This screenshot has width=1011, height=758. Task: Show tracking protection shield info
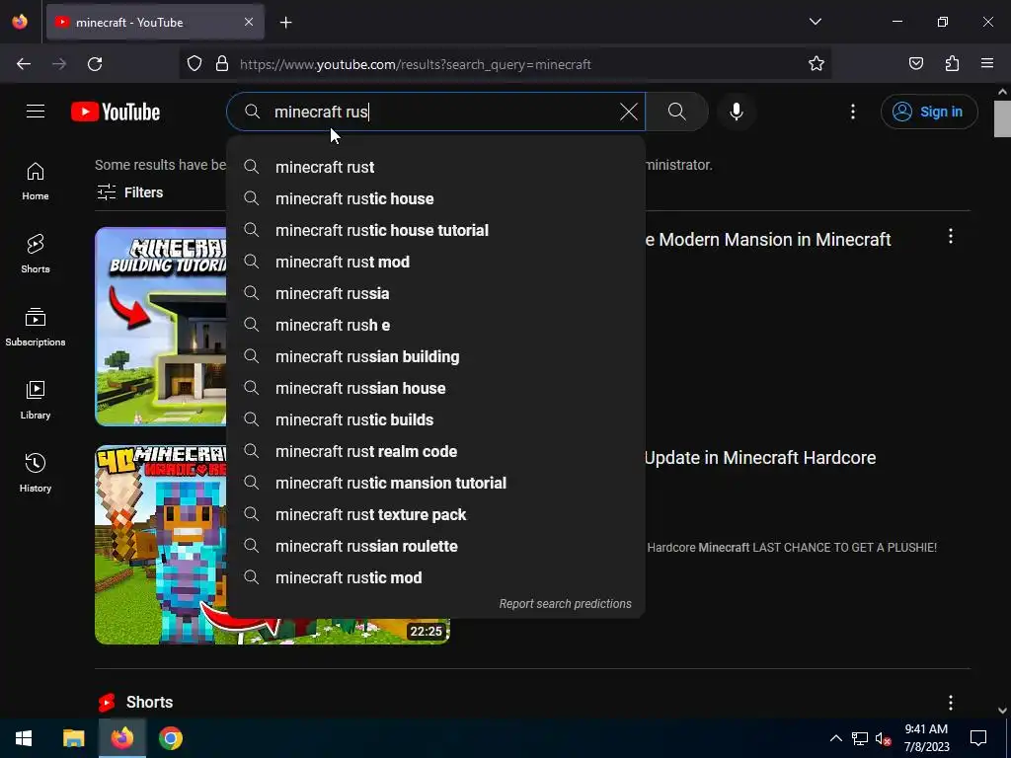tap(194, 64)
